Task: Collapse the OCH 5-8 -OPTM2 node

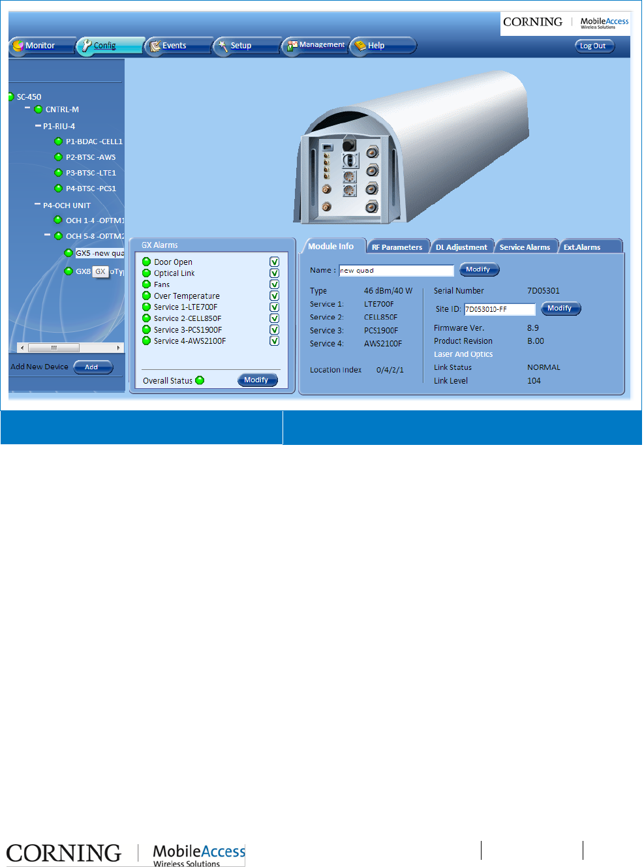Action: [x=47, y=235]
